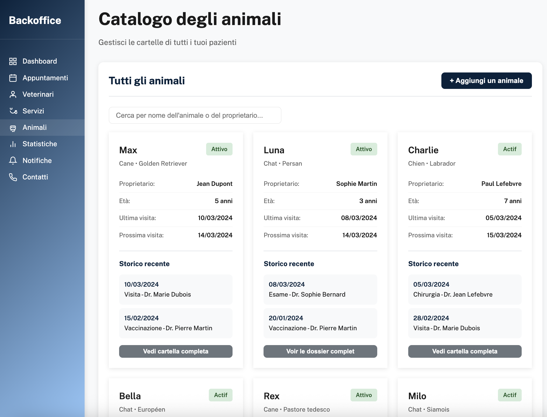Click Max's next visit date 14/03/2024

click(215, 235)
